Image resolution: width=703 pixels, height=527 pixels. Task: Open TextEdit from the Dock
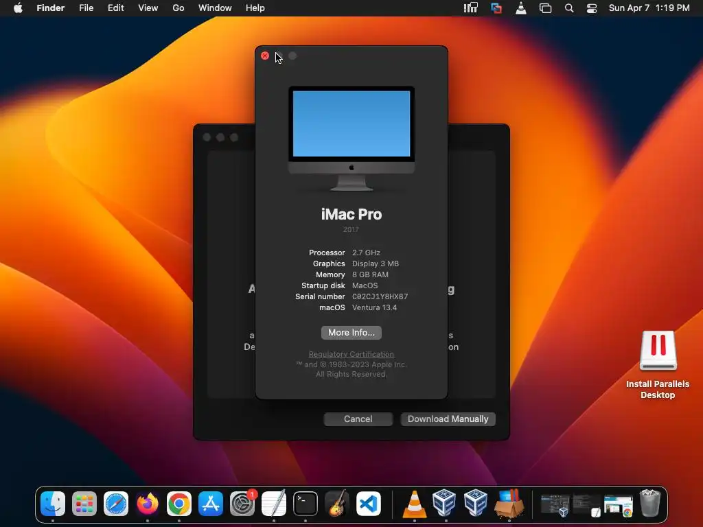[274, 503]
